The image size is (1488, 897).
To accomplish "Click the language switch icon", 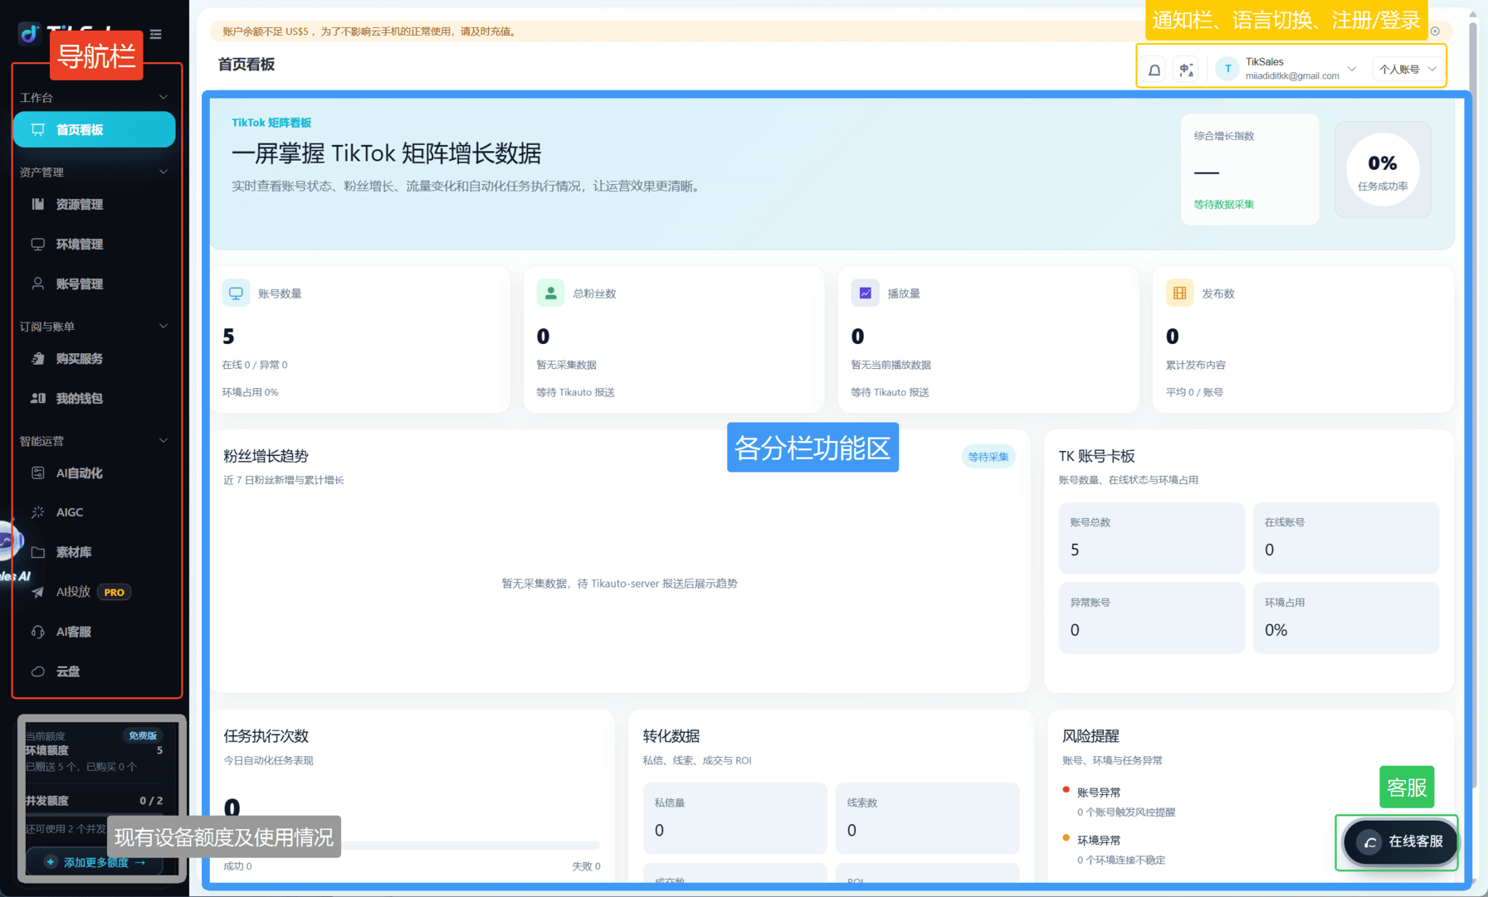I will pos(1186,70).
